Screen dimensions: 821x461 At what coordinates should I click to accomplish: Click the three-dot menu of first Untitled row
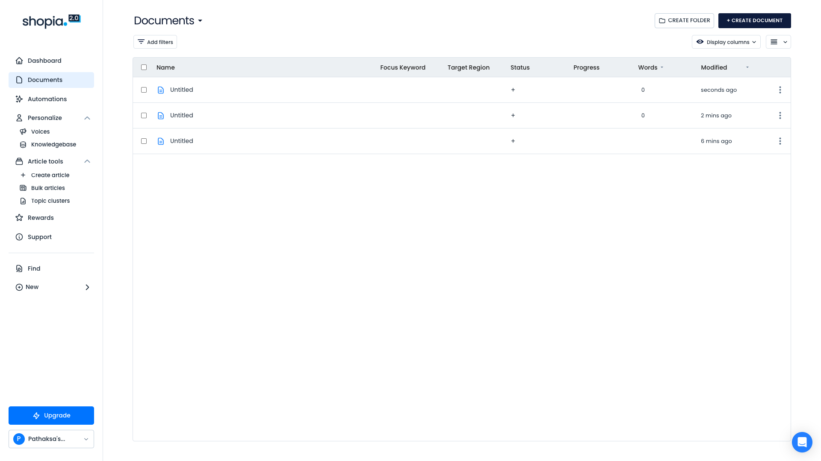click(780, 90)
